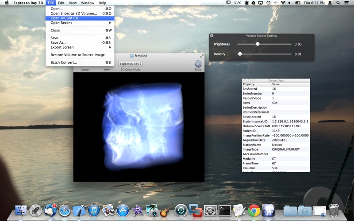Close the Volume Render Settings panel
The image size is (354, 221).
[212, 35]
